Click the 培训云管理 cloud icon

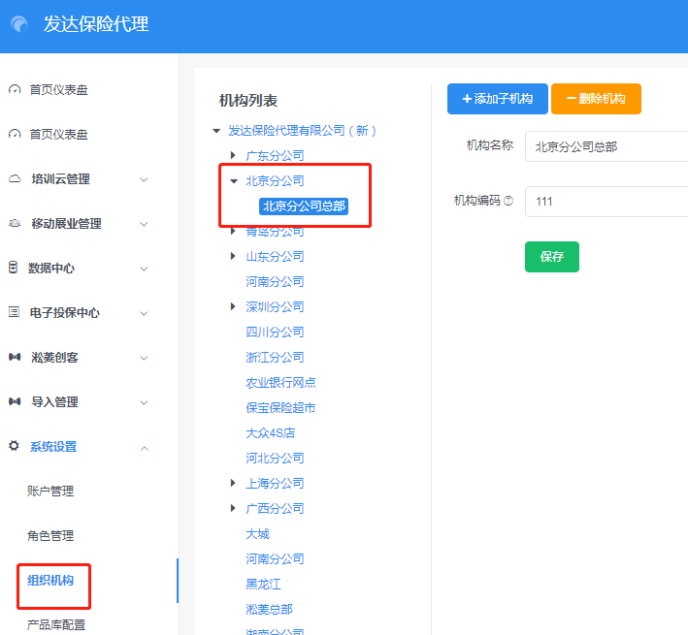click(15, 179)
